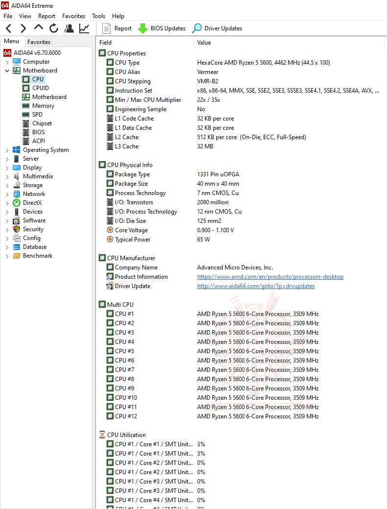Click the Network icon in tree
This screenshot has width=387, height=509.
[x=17, y=194]
